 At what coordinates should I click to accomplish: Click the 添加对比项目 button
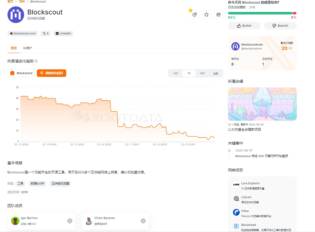pyautogui.click(x=52, y=73)
